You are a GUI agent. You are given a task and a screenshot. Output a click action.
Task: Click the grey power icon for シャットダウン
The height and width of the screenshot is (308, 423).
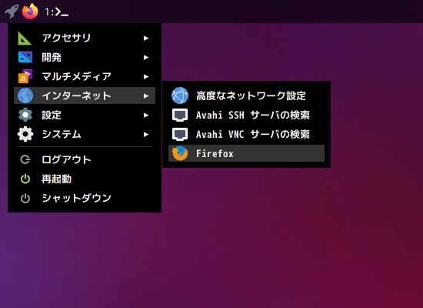(x=25, y=198)
